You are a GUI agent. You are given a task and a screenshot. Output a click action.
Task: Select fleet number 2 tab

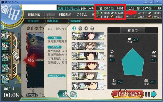pos(80,28)
